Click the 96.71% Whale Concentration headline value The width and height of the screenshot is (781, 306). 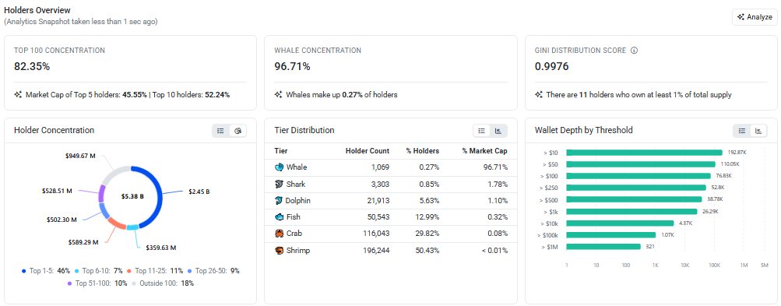tap(292, 66)
